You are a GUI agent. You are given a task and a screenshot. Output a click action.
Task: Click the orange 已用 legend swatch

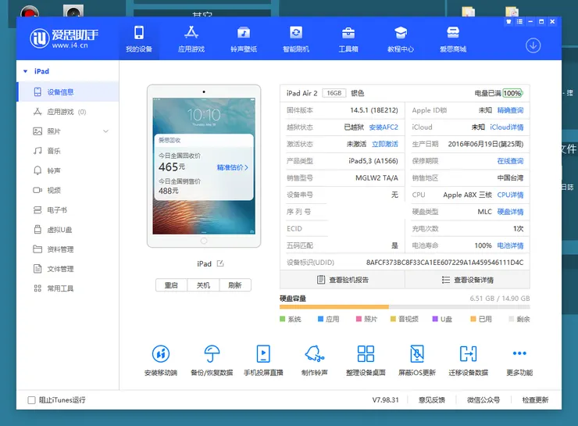point(473,319)
